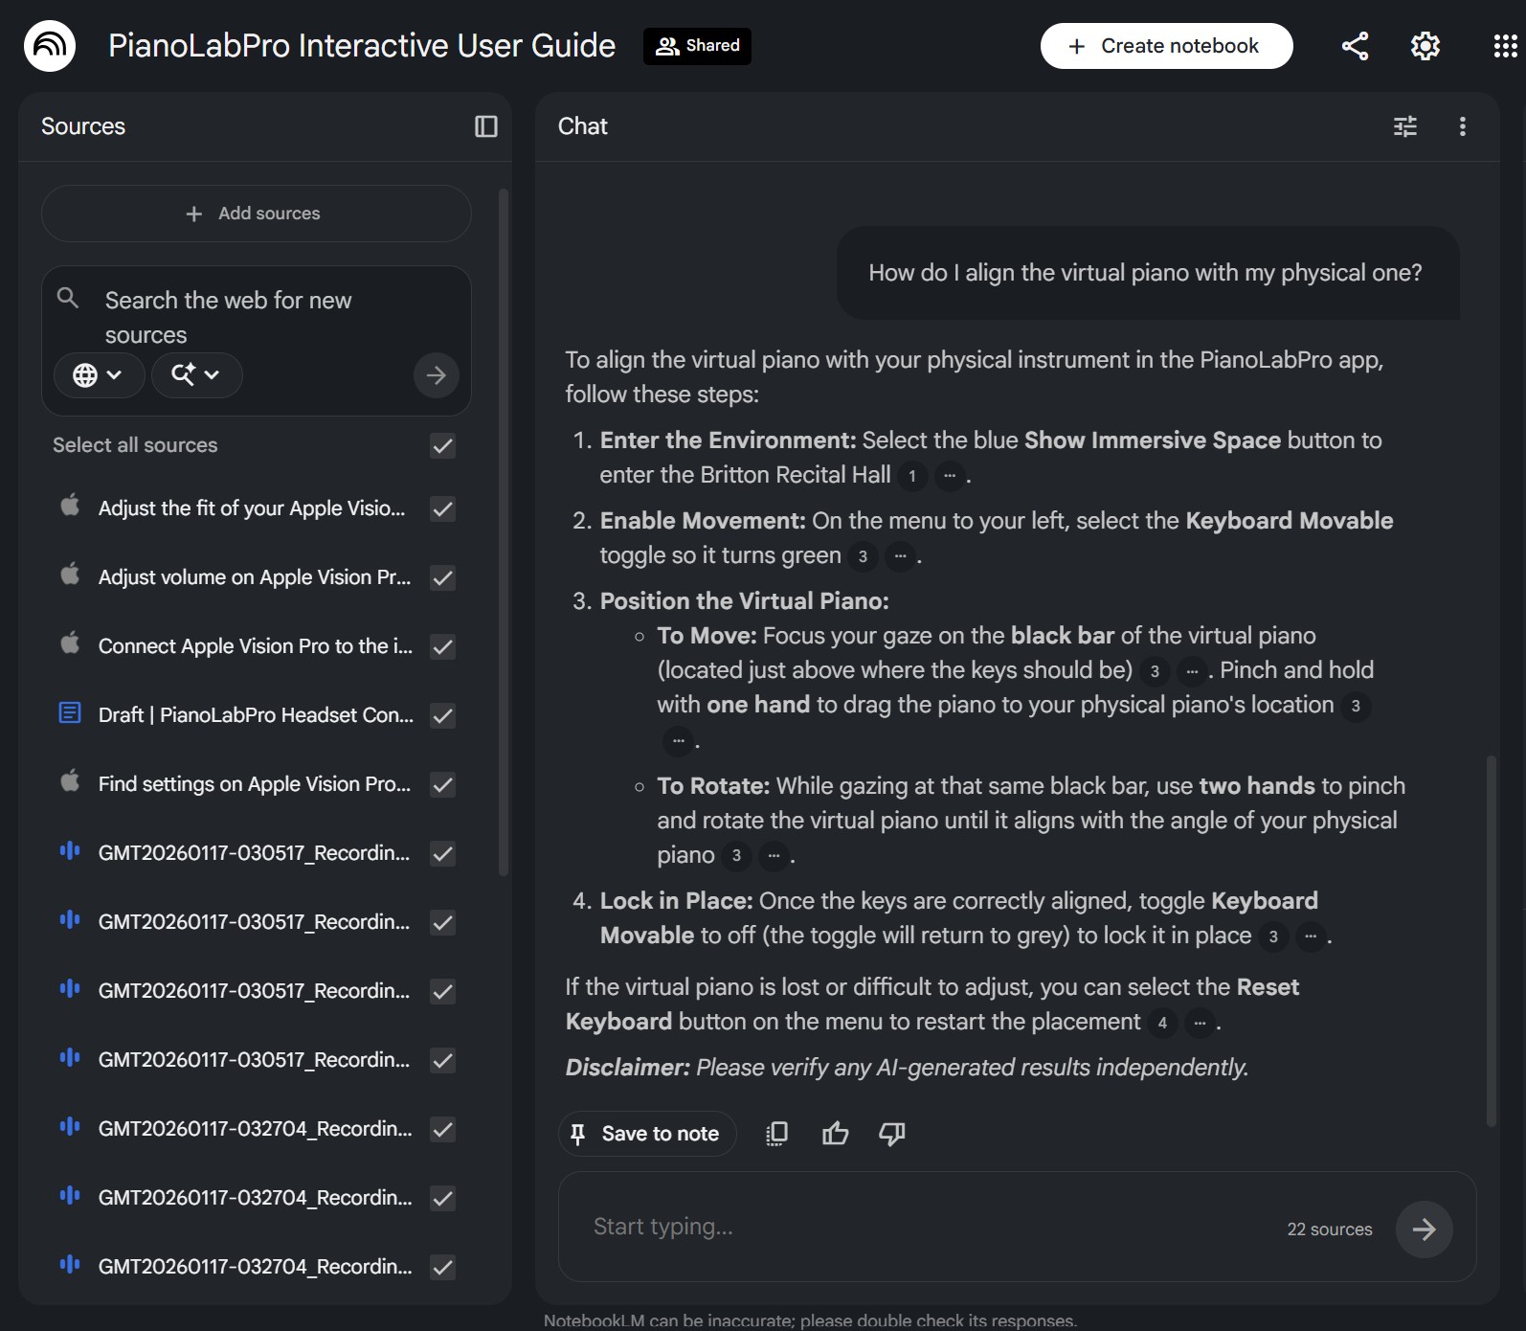Give the response a thumbs down
Viewport: 1526px width, 1331px height.
pyautogui.click(x=891, y=1134)
